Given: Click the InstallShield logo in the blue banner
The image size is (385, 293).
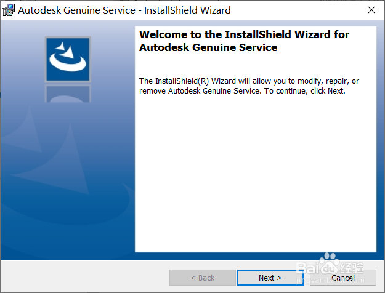Looking at the screenshot, I should pyautogui.click(x=68, y=58).
